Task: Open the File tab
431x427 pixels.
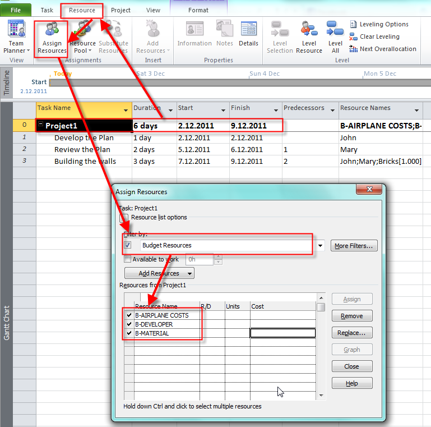Action: click(16, 10)
